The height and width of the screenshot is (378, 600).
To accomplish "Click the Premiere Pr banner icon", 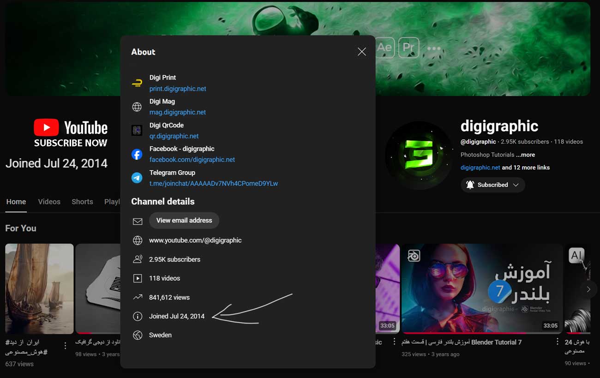I will click(408, 48).
